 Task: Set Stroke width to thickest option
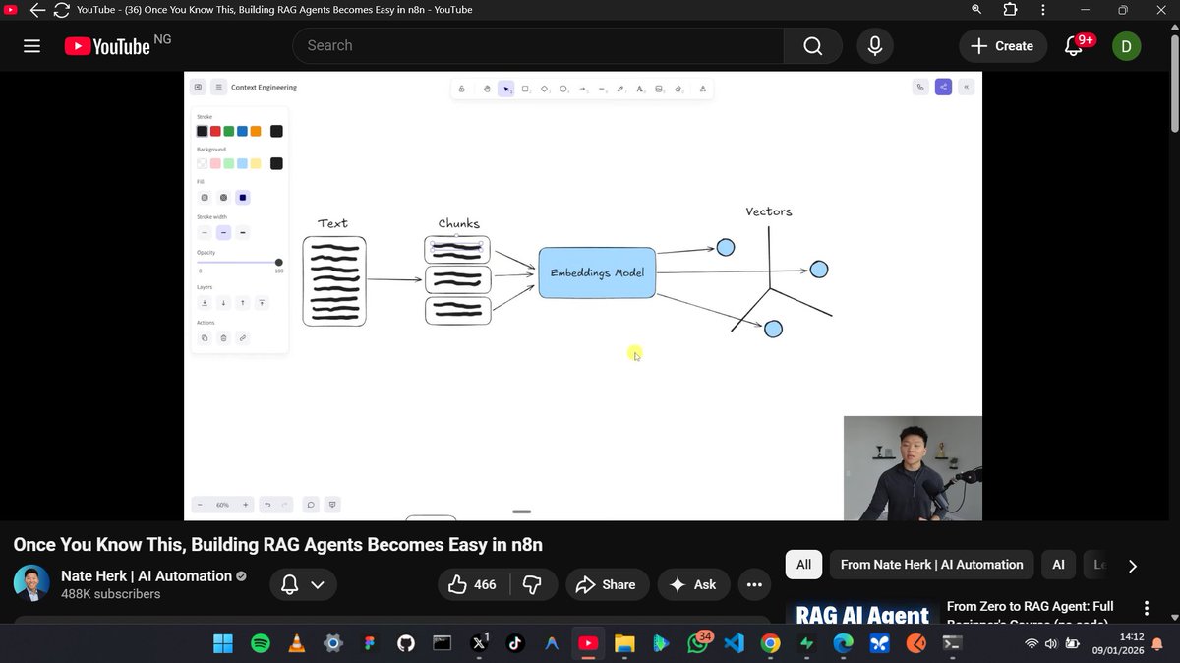[242, 232]
